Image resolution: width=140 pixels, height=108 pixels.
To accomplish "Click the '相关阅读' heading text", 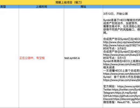I will [109, 67].
